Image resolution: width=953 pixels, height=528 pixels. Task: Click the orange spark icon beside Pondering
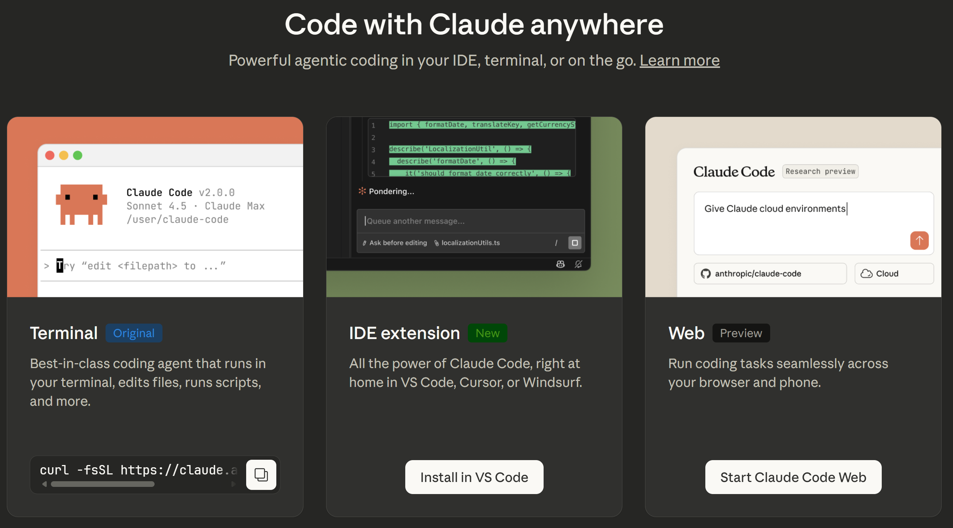click(362, 191)
